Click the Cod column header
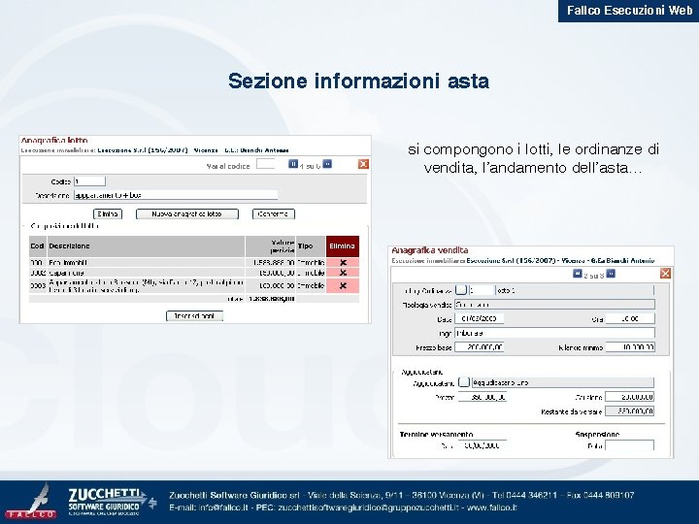The image size is (699, 524). (38, 246)
